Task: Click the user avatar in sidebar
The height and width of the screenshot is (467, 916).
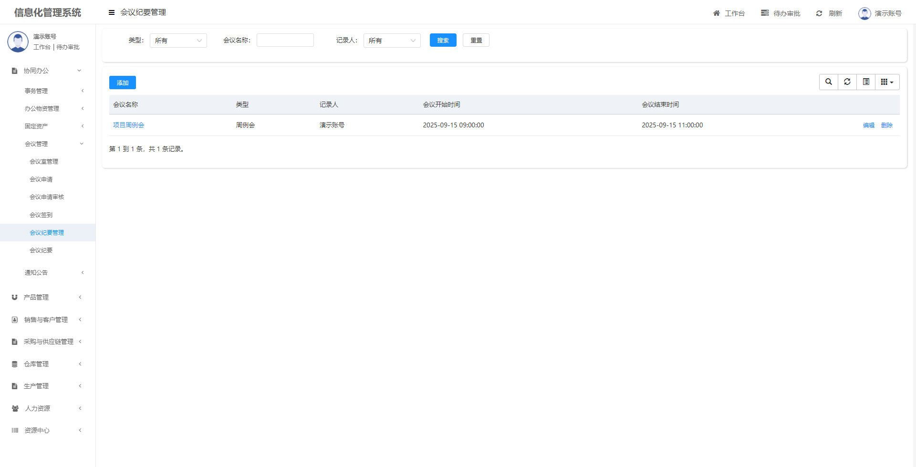Action: (x=18, y=42)
